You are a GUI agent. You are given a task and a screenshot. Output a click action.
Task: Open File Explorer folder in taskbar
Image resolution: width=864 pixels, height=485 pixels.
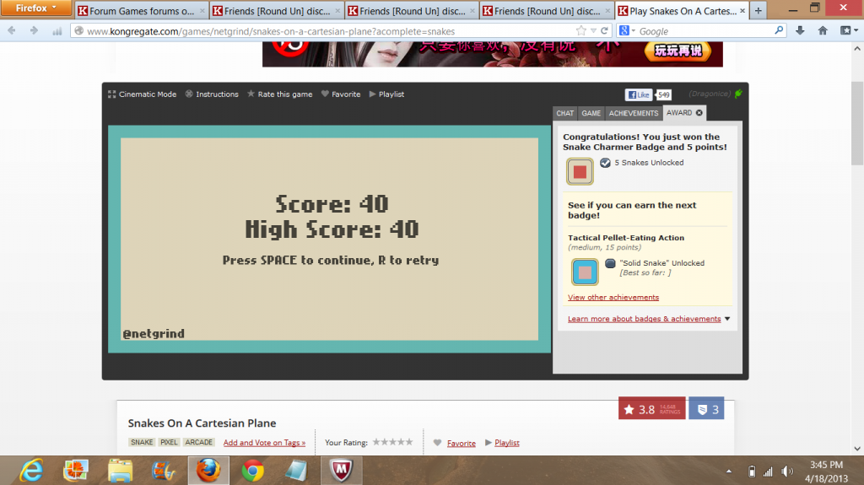tap(120, 471)
